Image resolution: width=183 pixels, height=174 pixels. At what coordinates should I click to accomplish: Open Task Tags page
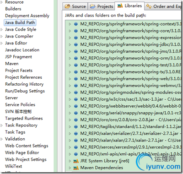15,132
